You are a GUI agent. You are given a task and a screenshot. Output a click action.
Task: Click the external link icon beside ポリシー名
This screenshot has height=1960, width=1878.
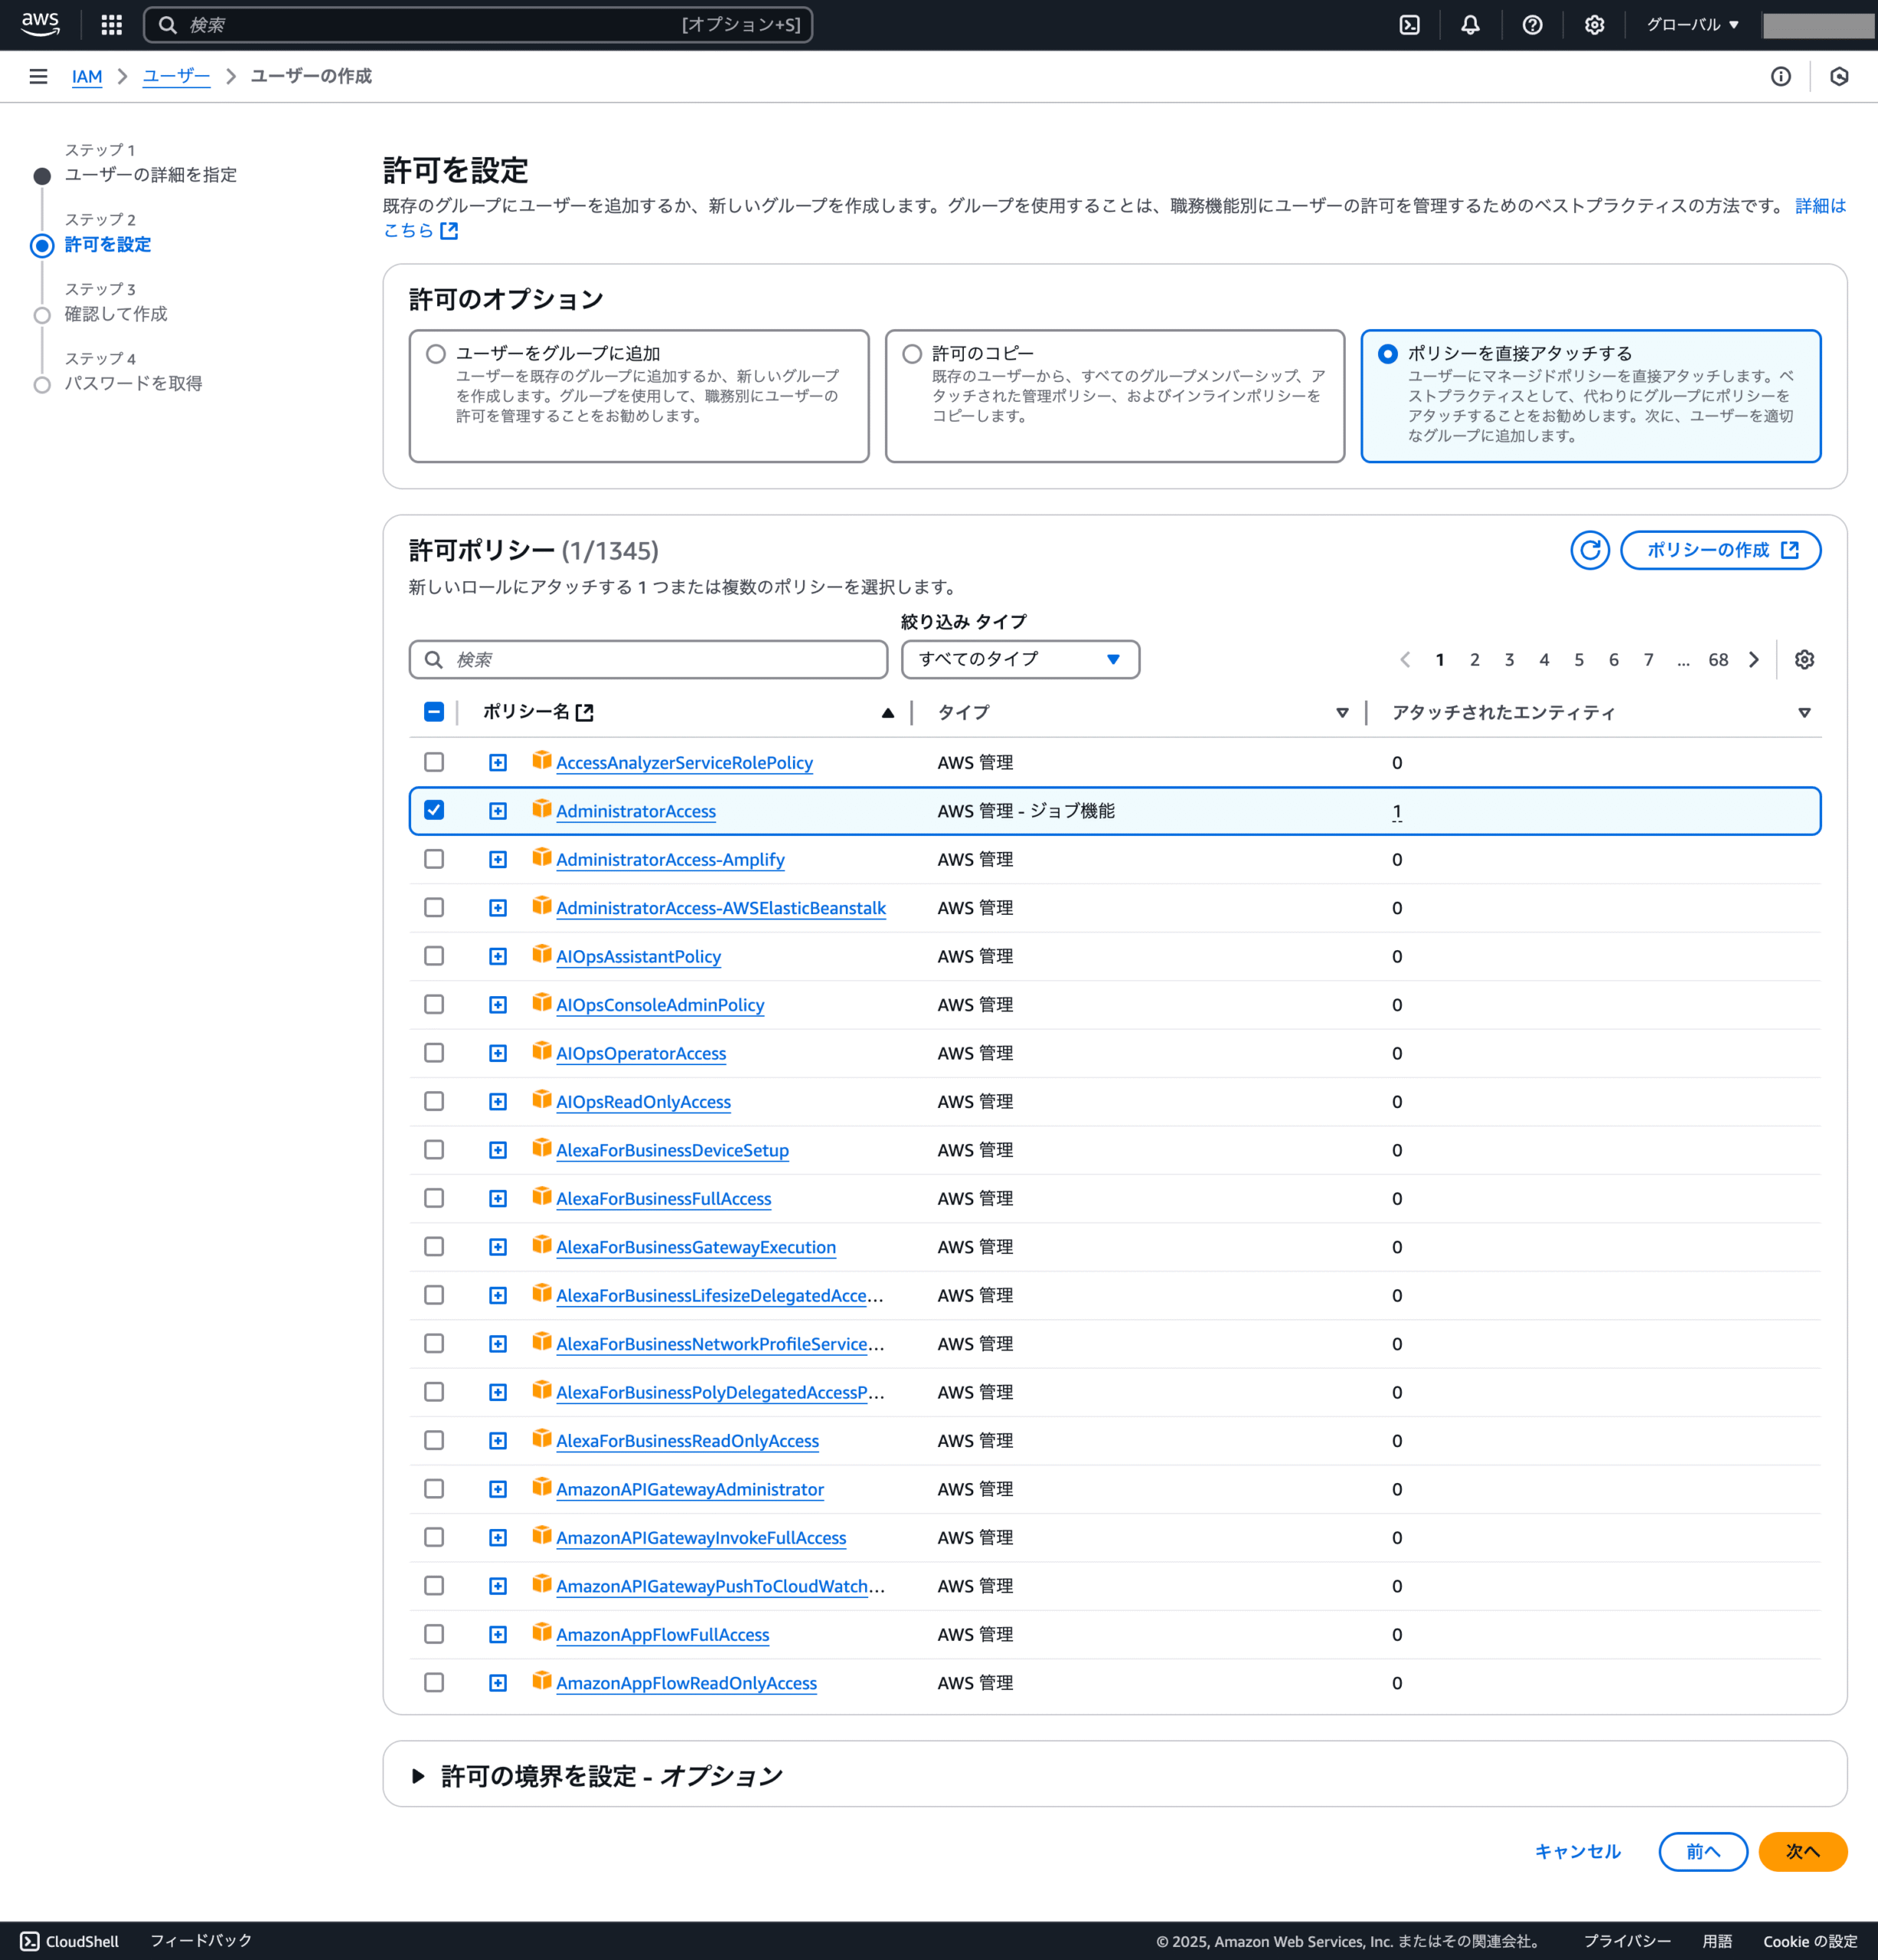click(x=585, y=712)
